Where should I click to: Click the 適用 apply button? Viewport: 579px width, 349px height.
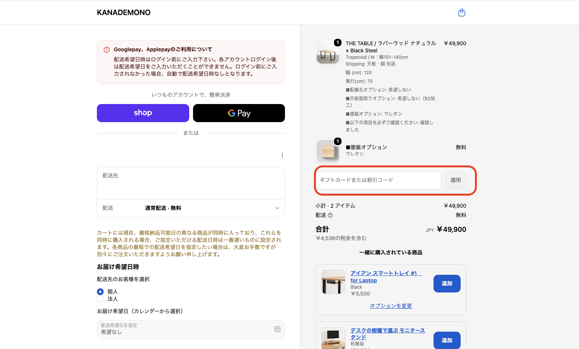[455, 180]
